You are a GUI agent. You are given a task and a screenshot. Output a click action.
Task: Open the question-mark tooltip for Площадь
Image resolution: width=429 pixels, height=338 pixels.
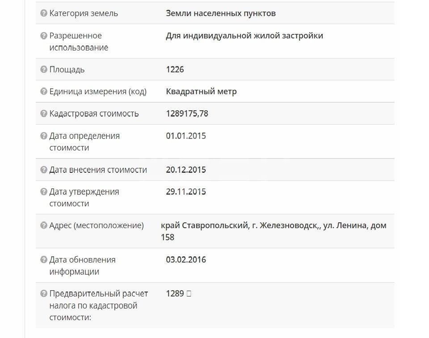44,70
